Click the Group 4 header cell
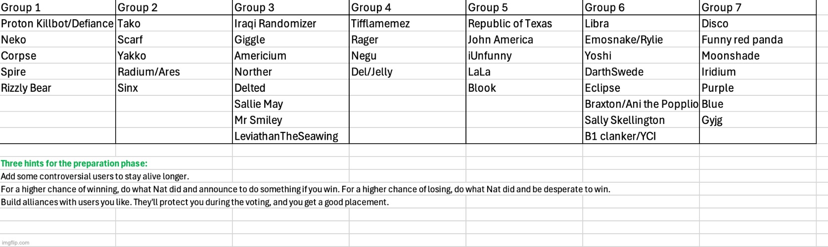This screenshot has width=828, height=247. (408, 7)
